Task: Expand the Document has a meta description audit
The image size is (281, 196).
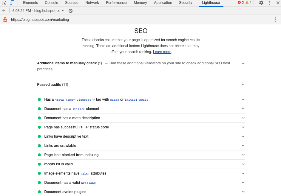Action: click(x=243, y=118)
